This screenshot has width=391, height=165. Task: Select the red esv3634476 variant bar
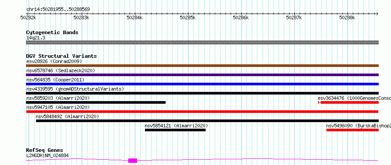[348, 102]
